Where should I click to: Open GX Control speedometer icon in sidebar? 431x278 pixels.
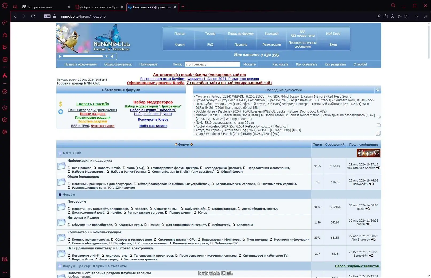(5, 23)
